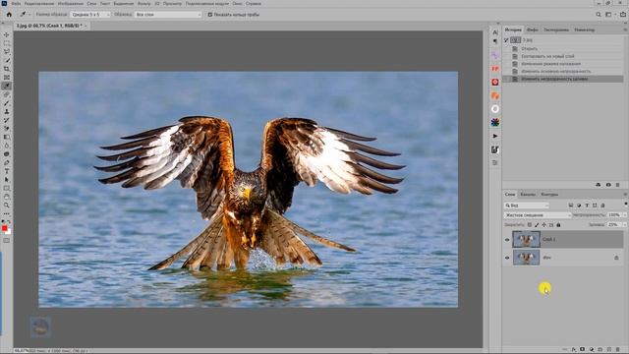Select the Eraser tool

(7, 129)
